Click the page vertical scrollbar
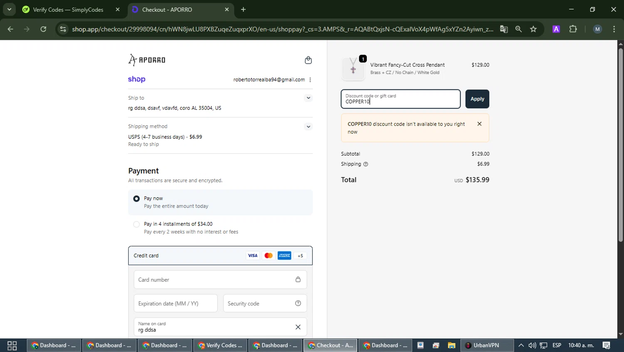Image resolution: width=624 pixels, height=352 pixels. [x=620, y=145]
